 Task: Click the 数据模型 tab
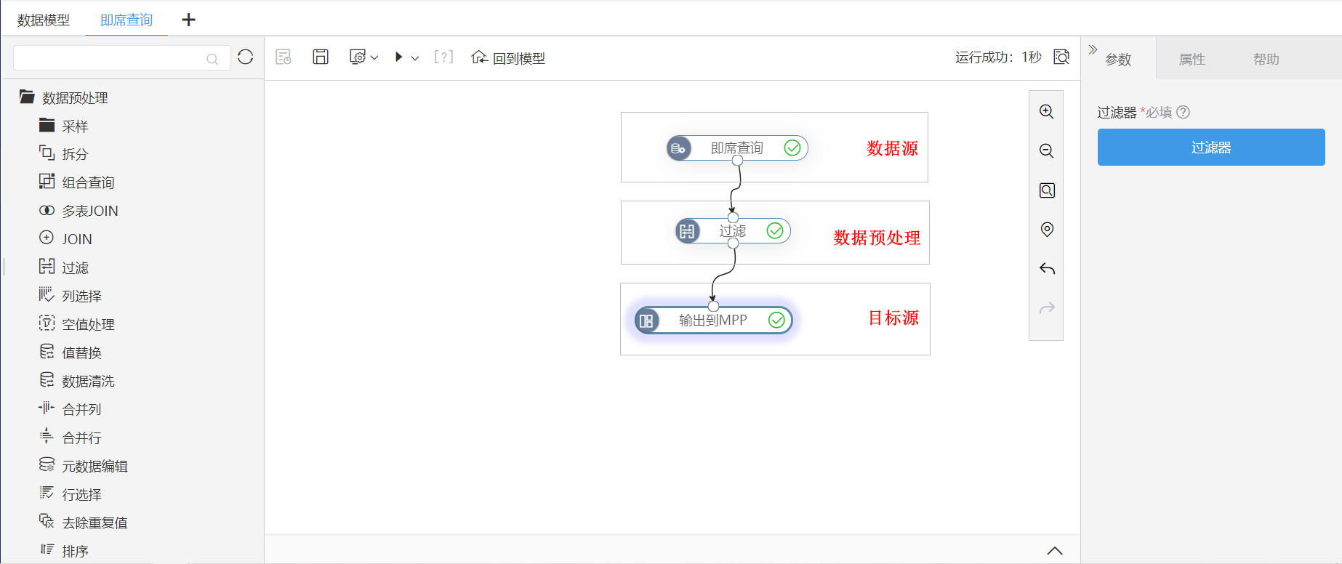(44, 20)
